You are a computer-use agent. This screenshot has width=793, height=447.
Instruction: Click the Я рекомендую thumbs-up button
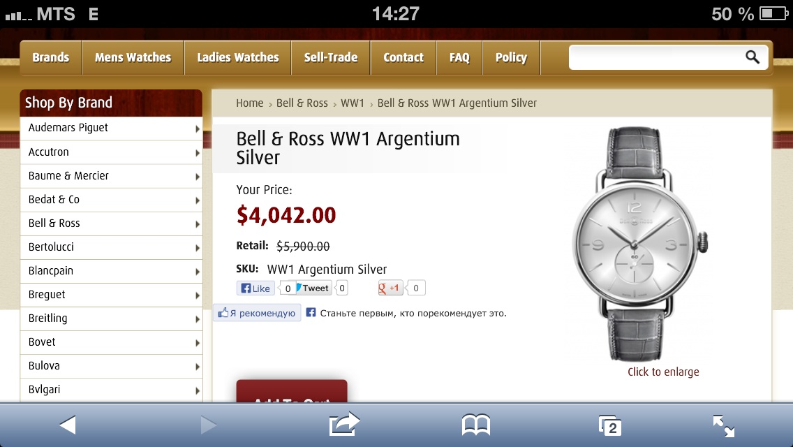(257, 313)
